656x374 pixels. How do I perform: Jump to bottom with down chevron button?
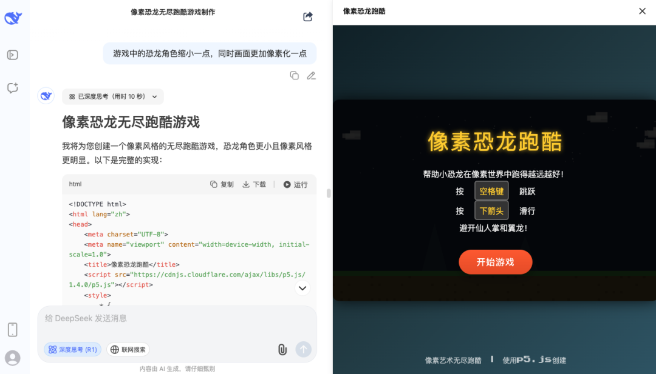point(302,288)
